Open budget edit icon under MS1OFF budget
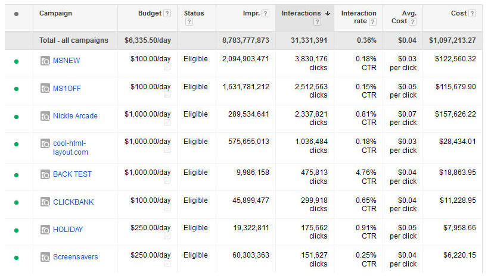Screen dimensions: 488x279 (167, 95)
